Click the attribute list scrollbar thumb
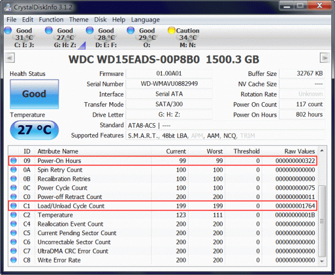The height and width of the screenshot is (275, 335). (322, 221)
